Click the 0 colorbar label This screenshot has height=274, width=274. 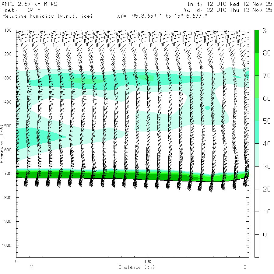coord(265,235)
